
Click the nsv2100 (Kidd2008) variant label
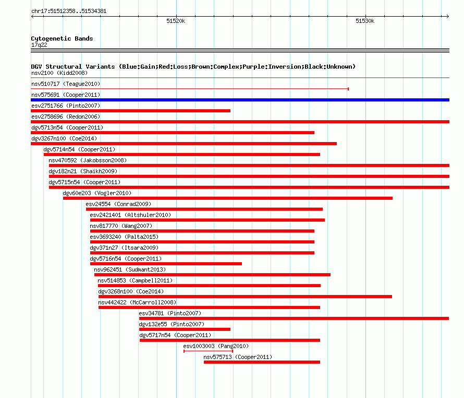tap(59, 73)
